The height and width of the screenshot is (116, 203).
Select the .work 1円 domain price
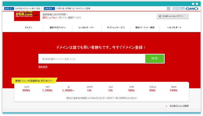point(89,88)
